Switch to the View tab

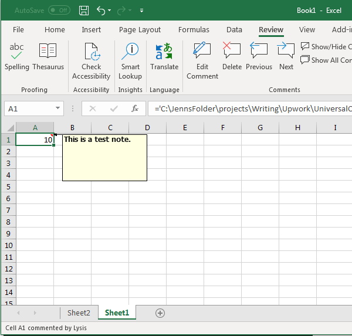(307, 30)
